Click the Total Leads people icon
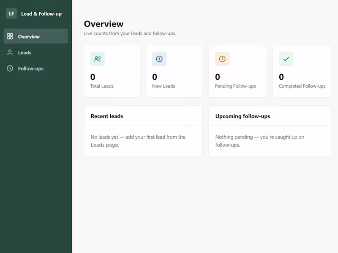This screenshot has width=338, height=253. coord(98,59)
